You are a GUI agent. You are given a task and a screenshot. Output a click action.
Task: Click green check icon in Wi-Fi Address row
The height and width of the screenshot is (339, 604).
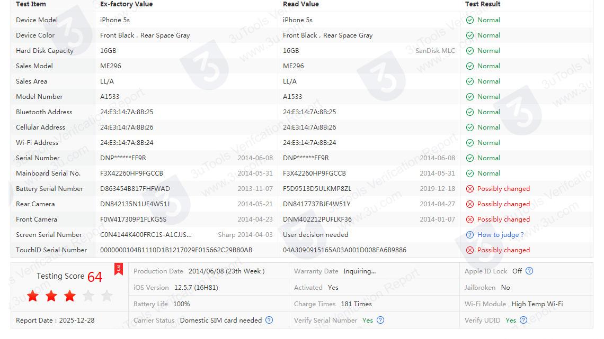click(x=469, y=143)
